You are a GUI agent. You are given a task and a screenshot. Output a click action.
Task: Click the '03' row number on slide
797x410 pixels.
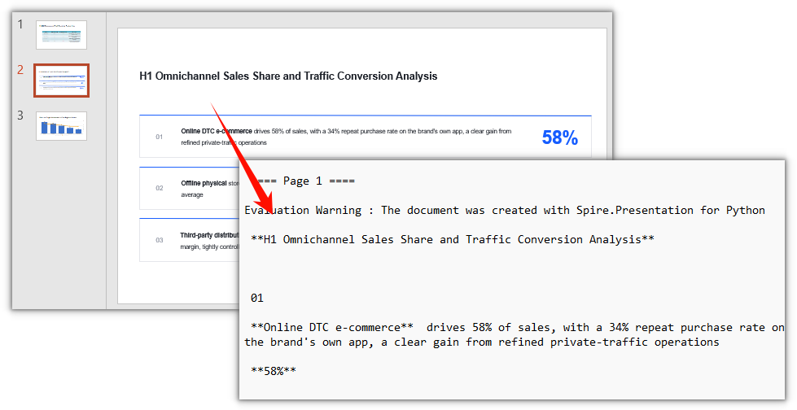[x=159, y=240]
